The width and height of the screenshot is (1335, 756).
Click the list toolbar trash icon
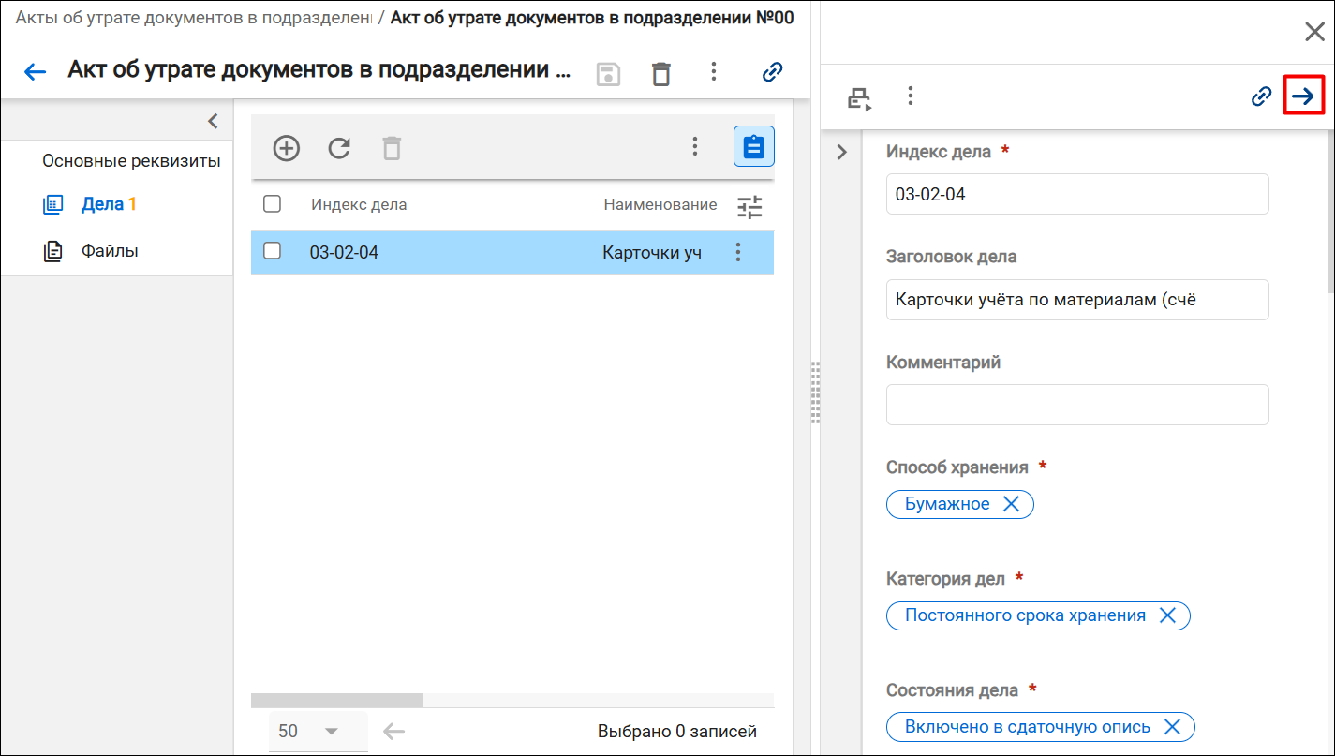(x=392, y=148)
